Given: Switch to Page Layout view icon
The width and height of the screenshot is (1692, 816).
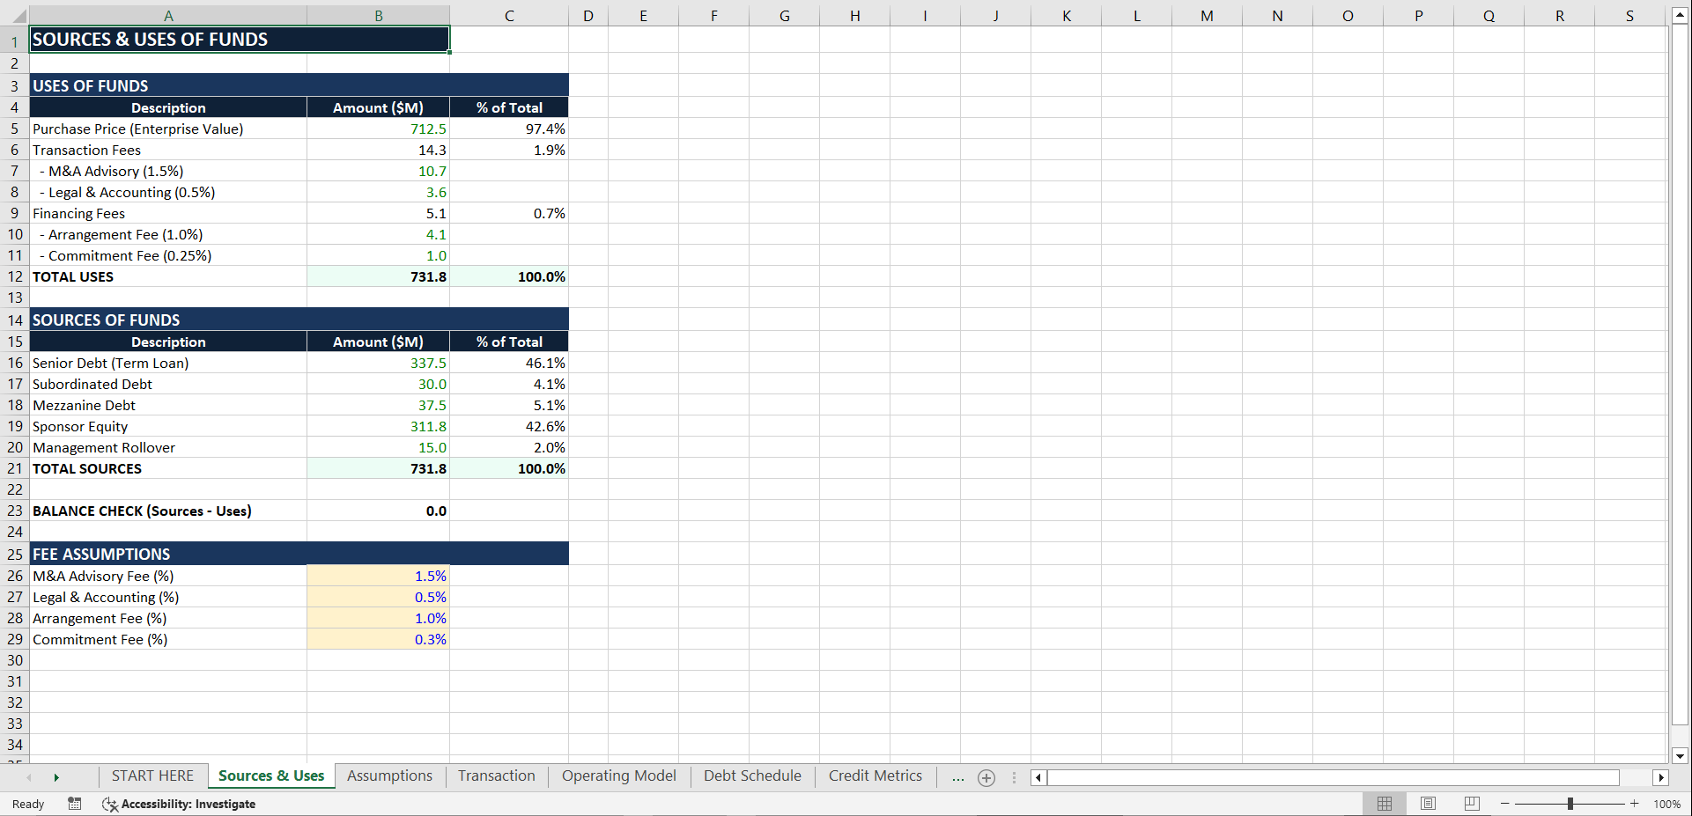Looking at the screenshot, I should 1428,804.
